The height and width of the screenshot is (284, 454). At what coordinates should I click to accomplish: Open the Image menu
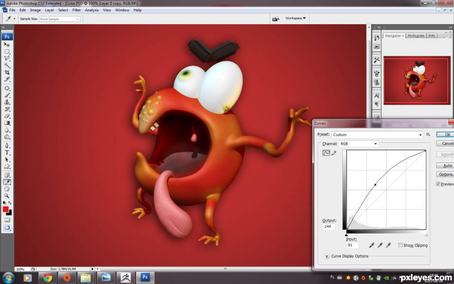tap(35, 10)
